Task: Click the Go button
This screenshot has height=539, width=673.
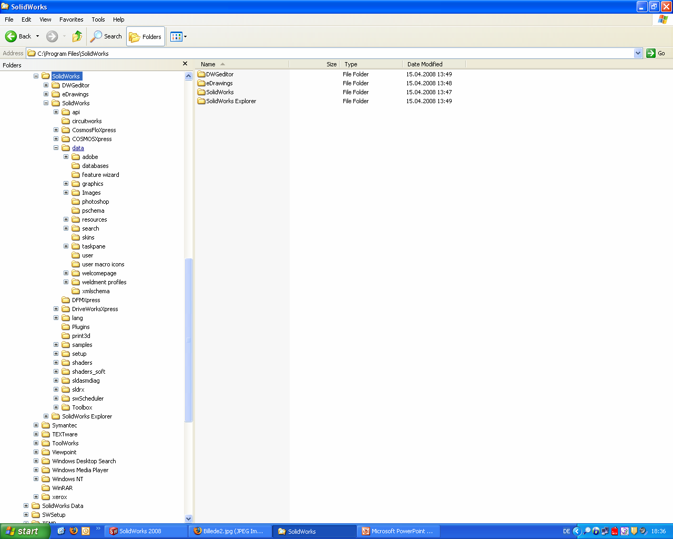Action: [656, 53]
